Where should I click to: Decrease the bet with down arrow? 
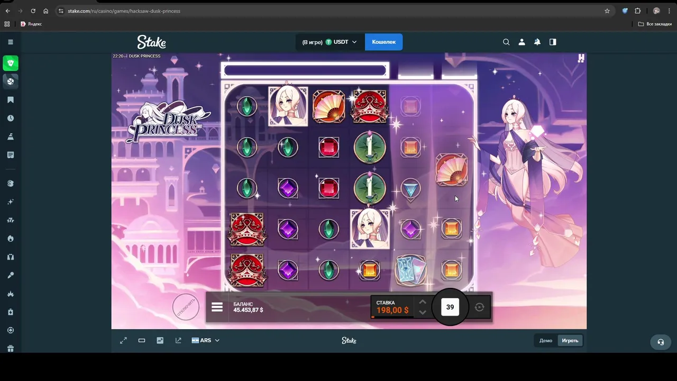422,312
